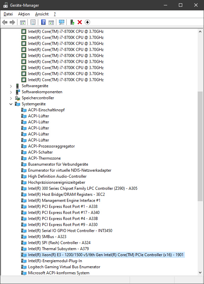
Task: Select the 300 Series Chipset LPC Controller row
Action: coord(83,188)
